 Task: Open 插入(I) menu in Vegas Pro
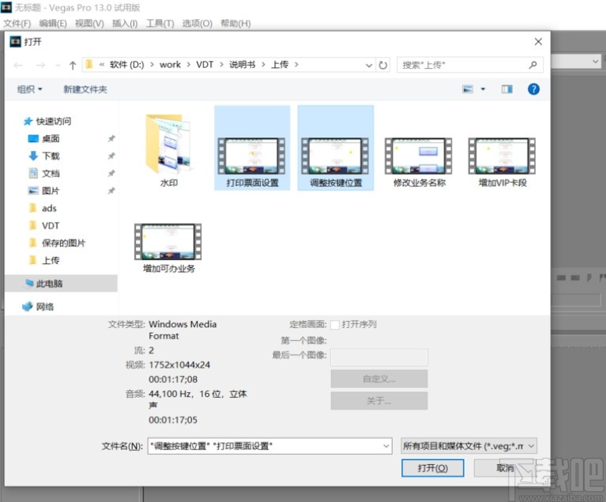click(x=125, y=24)
